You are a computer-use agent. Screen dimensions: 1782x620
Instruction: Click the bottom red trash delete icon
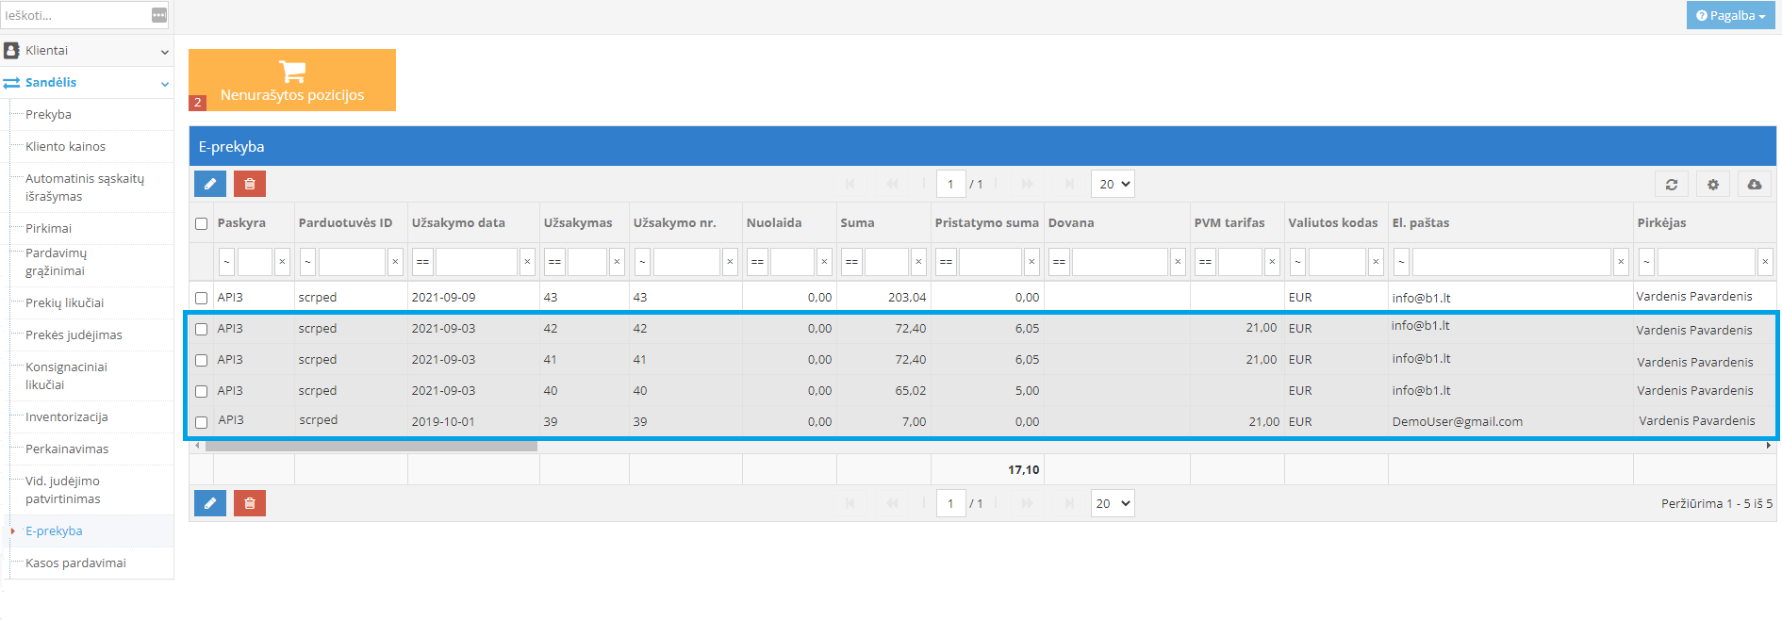point(250,503)
